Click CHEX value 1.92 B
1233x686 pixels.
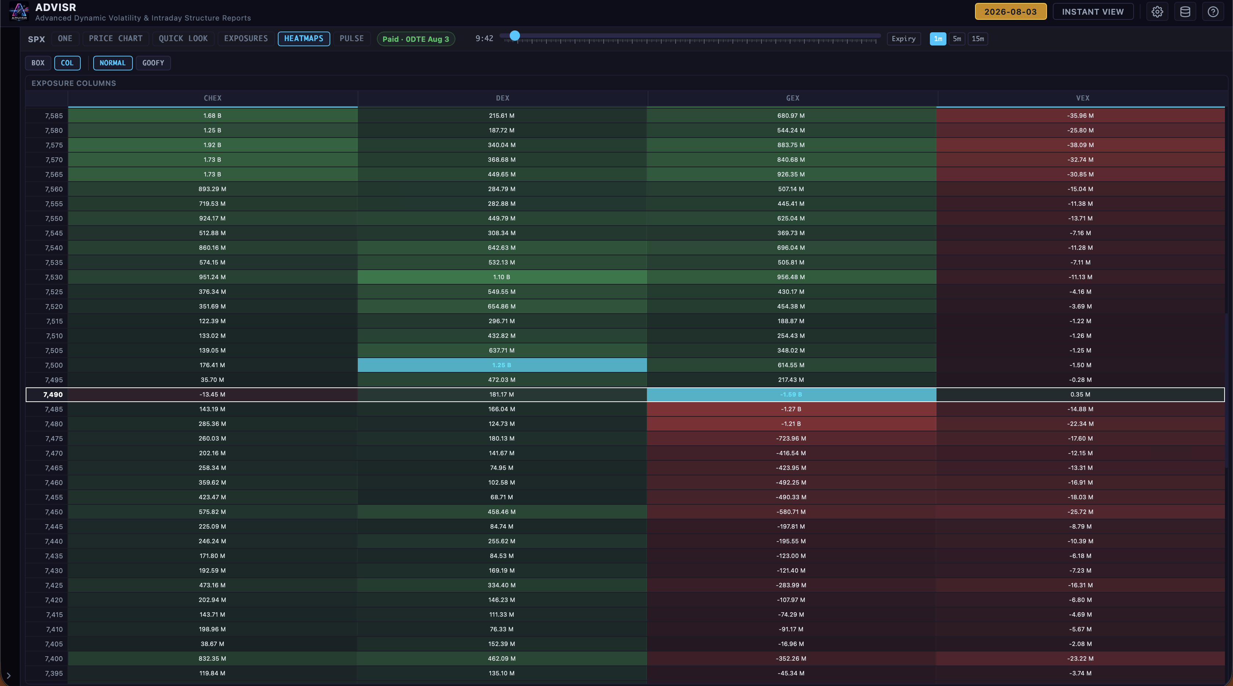(212, 145)
